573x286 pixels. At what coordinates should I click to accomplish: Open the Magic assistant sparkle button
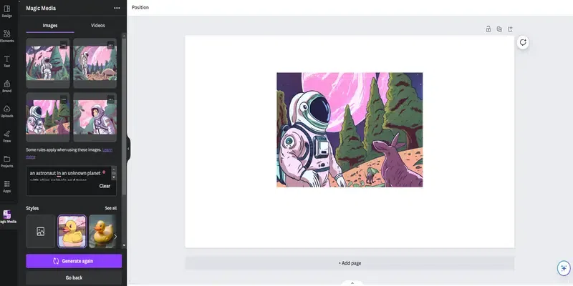point(564,269)
